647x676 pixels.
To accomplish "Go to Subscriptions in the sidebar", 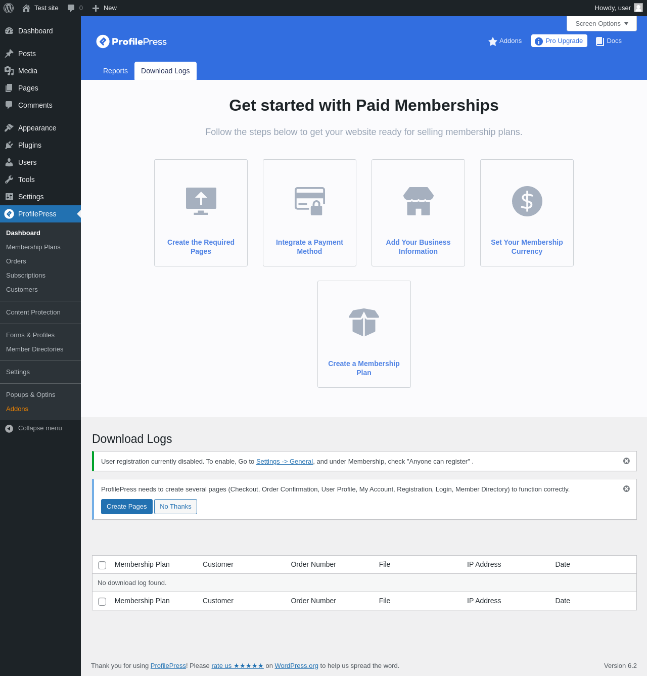I will pos(26,276).
